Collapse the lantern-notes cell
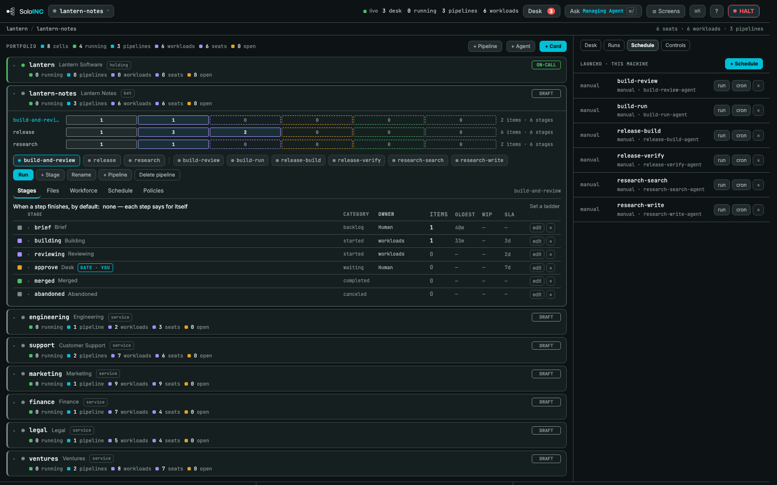 [15, 94]
